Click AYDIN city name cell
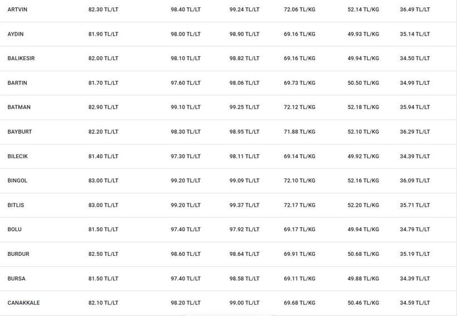The height and width of the screenshot is (316, 457). tap(16, 34)
